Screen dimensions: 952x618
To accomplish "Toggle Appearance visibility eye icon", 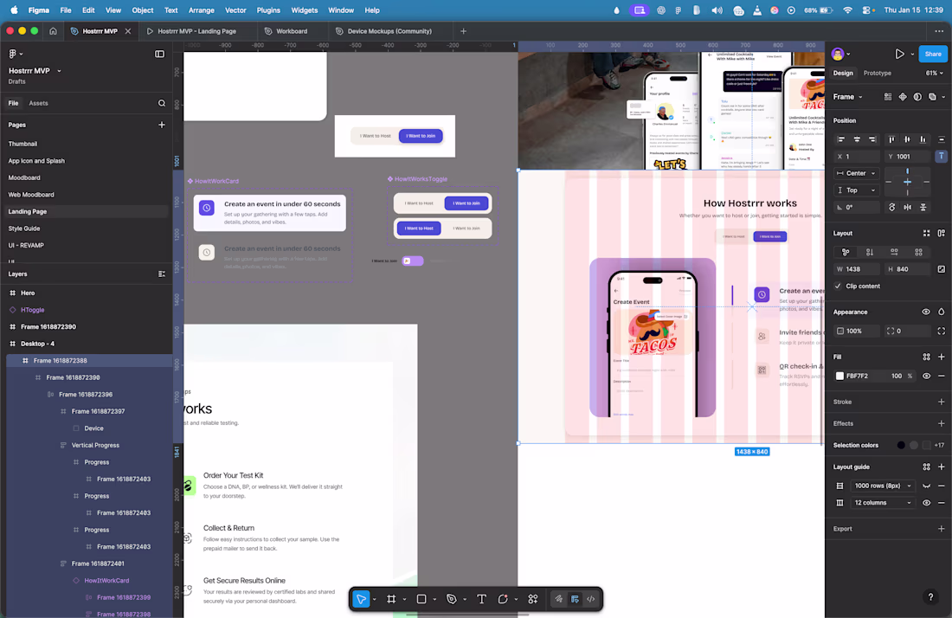I will click(x=926, y=312).
